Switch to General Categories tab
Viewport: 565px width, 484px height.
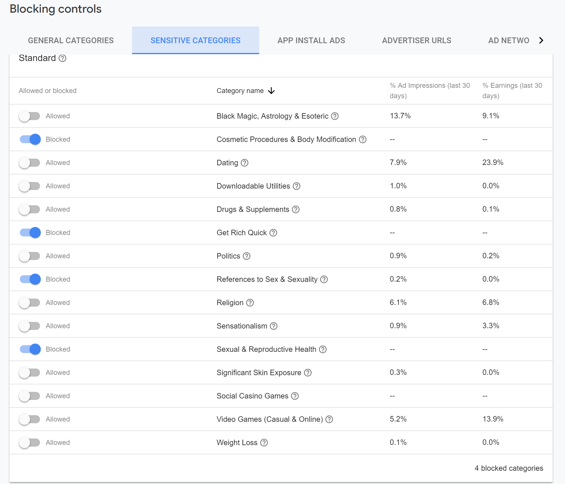coord(71,40)
